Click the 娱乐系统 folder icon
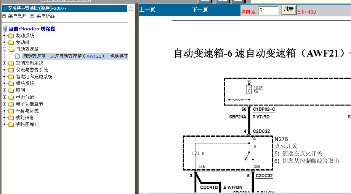This screenshot has width=351, height=194. point(11,84)
